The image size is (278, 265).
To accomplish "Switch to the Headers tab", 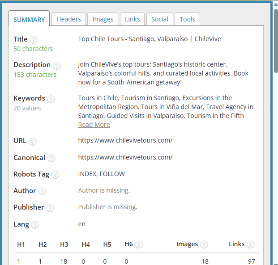I will 69,19.
